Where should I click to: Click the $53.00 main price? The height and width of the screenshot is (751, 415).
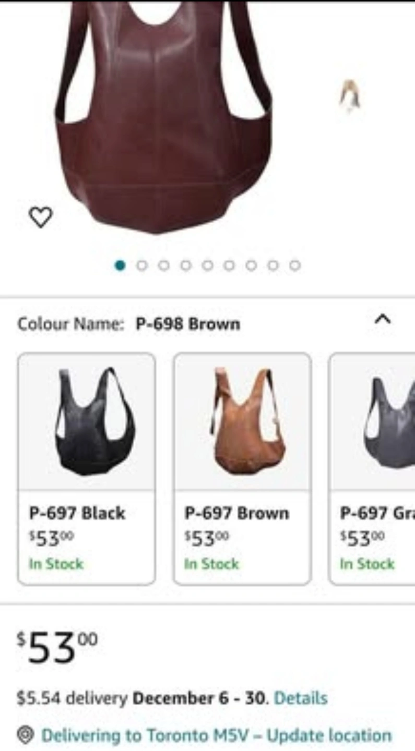(x=57, y=647)
